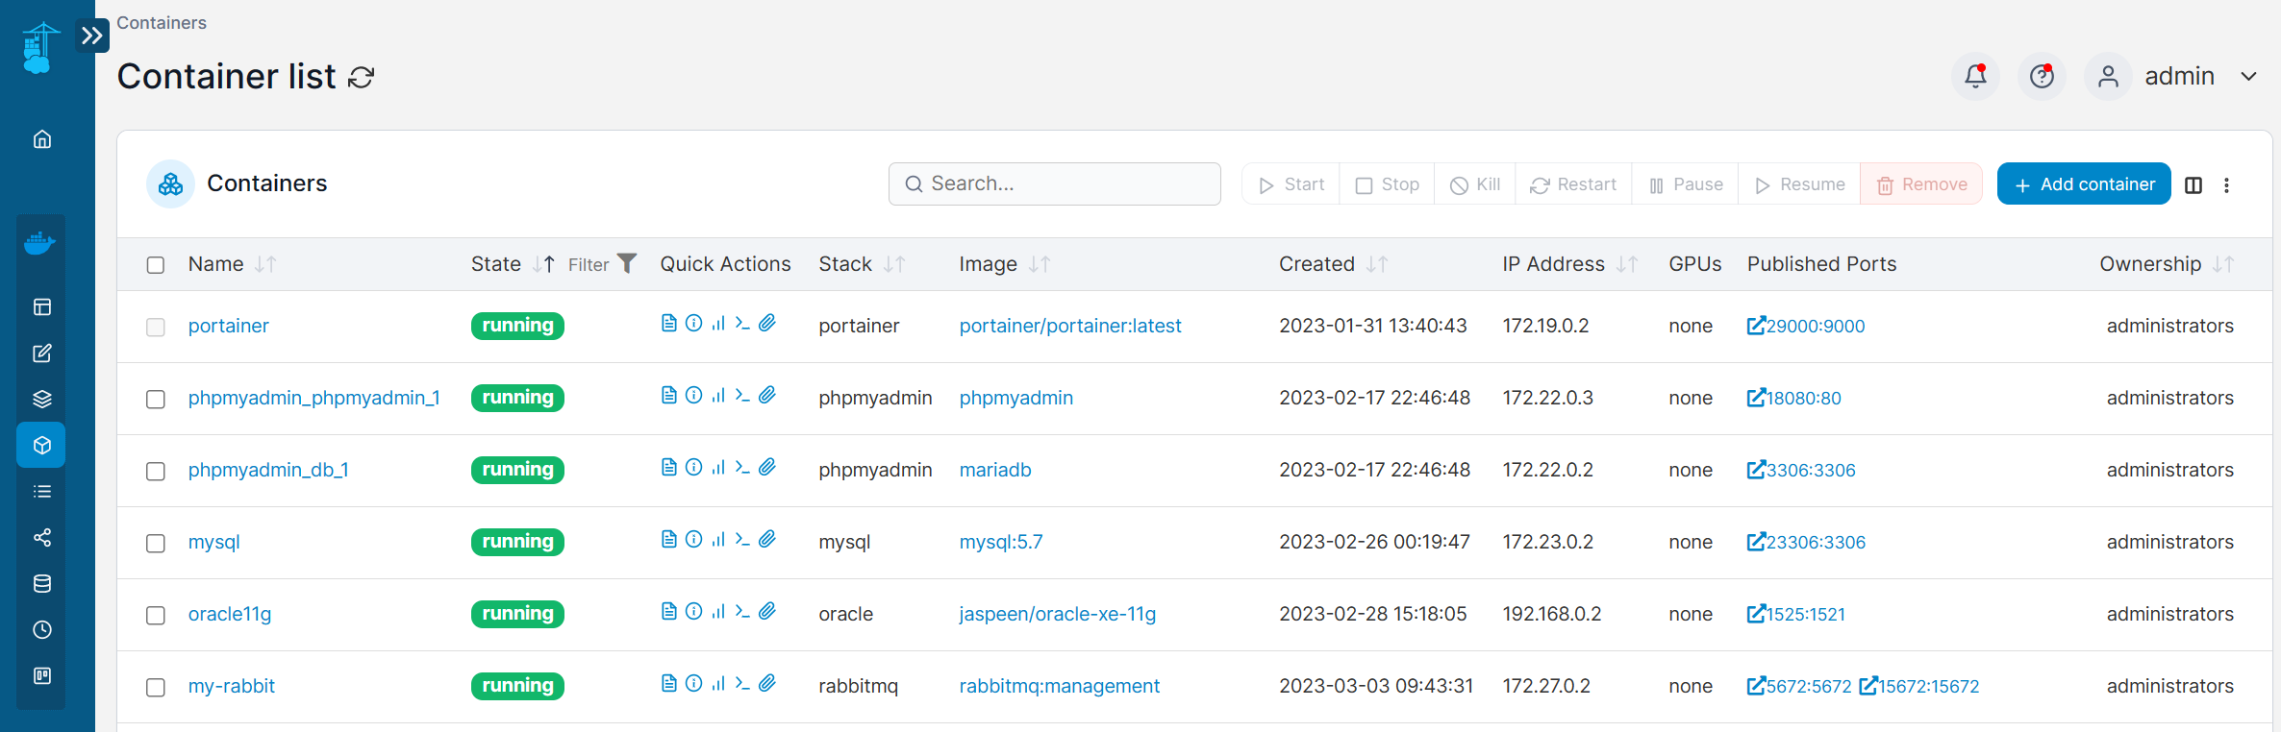Open the Containers cube icon in sidebar
Viewport: 2281px width, 732px height.
point(41,446)
